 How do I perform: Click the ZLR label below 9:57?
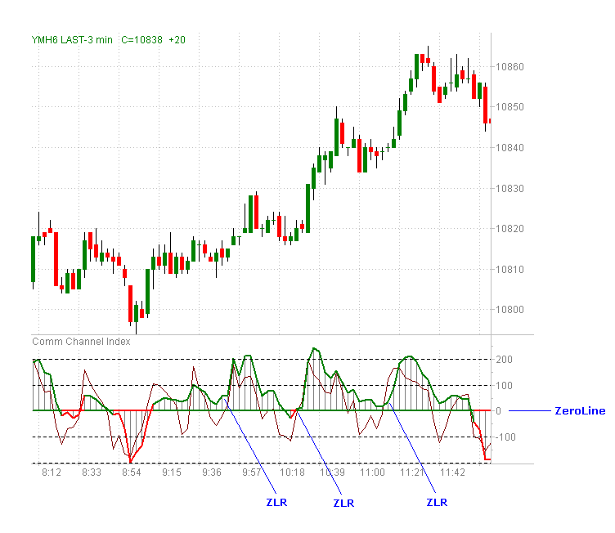click(276, 503)
